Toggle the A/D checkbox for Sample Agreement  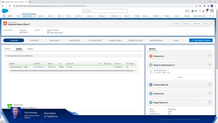[99, 67]
